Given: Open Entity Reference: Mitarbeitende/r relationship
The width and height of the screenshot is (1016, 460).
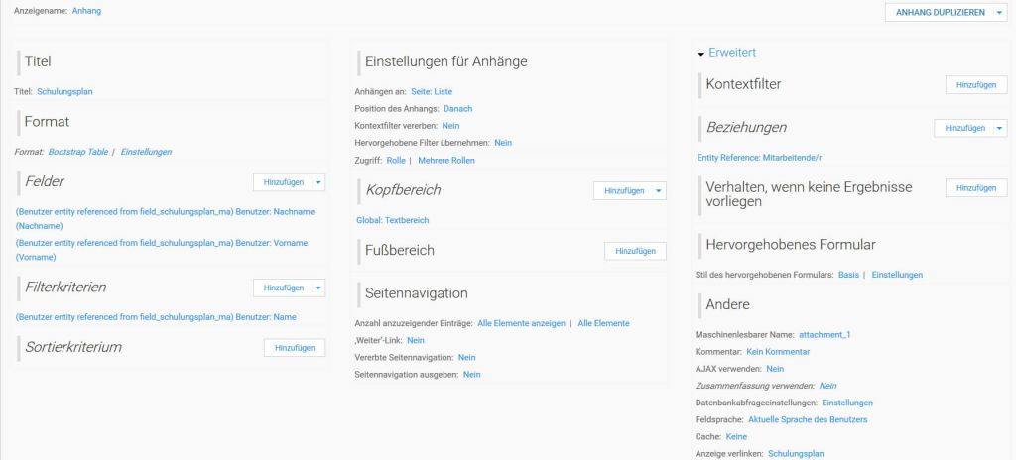Looking at the screenshot, I should pos(760,157).
